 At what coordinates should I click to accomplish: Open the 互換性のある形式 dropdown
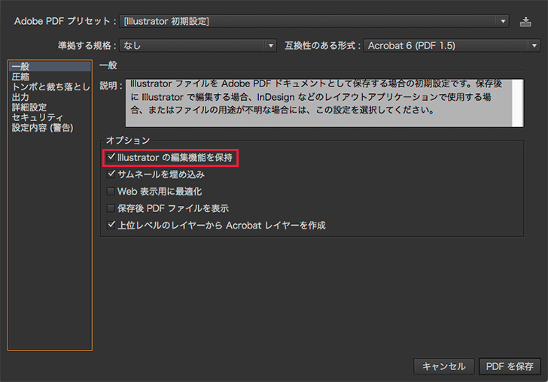point(452,45)
